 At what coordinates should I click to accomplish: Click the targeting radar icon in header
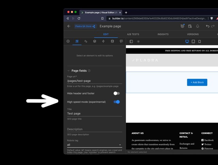[x=183, y=26]
